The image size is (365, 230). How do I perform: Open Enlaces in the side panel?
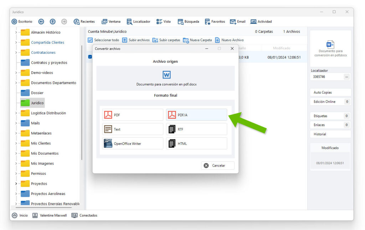[330, 125]
